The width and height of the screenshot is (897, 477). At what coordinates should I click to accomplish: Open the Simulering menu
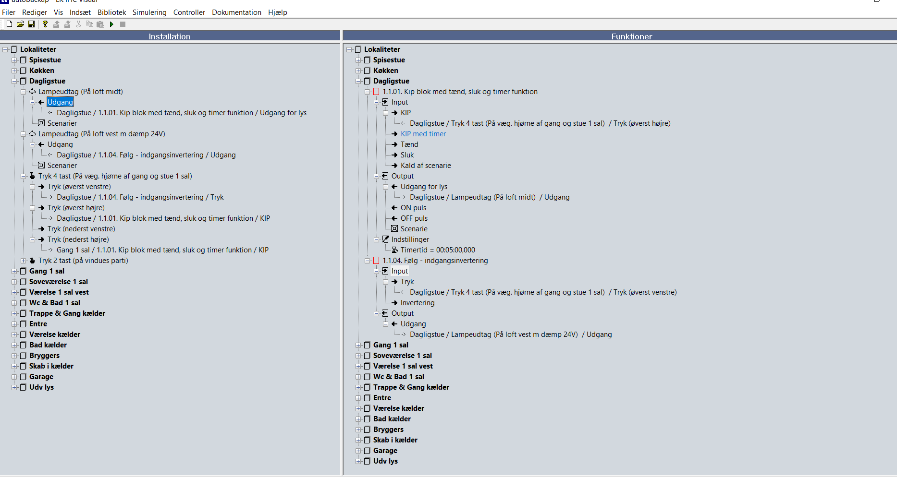(x=149, y=12)
